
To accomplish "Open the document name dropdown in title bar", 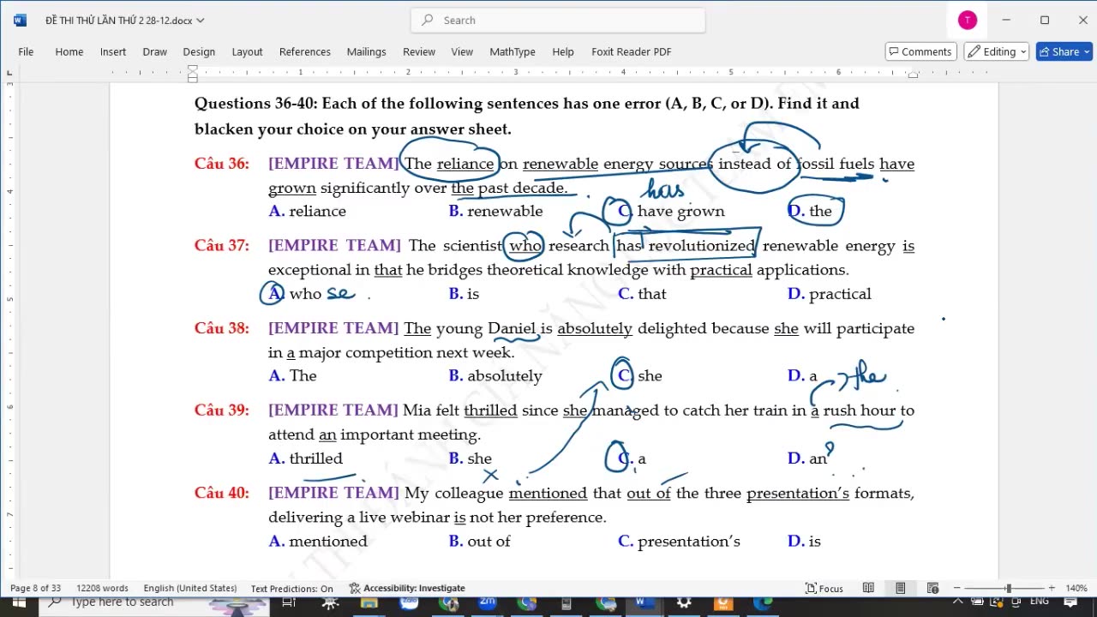I will pyautogui.click(x=201, y=21).
